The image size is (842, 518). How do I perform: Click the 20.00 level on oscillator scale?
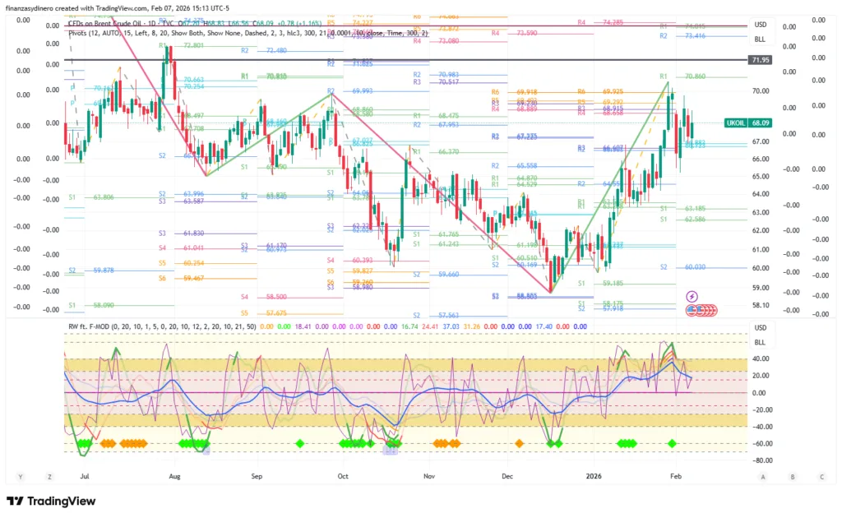click(759, 376)
